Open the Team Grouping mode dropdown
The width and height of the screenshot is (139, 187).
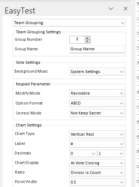click(x=69, y=23)
